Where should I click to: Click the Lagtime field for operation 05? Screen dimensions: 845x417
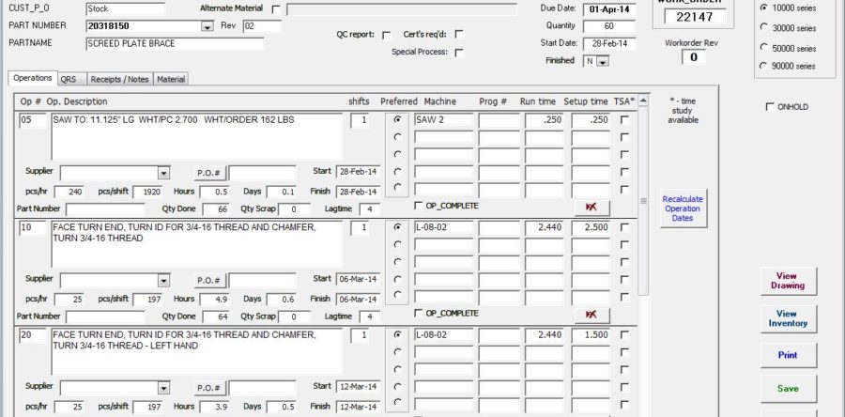tap(369, 209)
